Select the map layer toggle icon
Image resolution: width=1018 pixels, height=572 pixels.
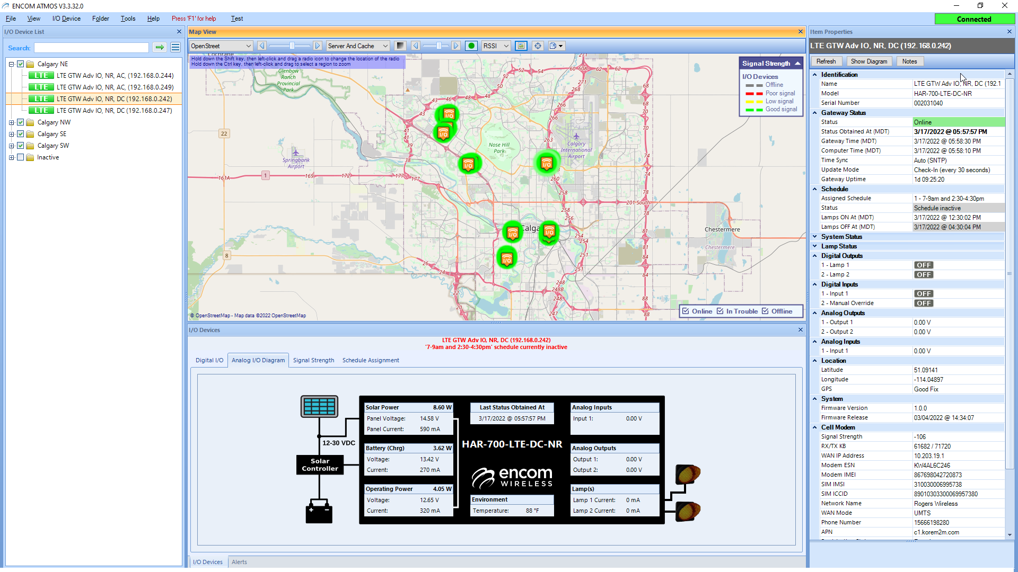521,46
